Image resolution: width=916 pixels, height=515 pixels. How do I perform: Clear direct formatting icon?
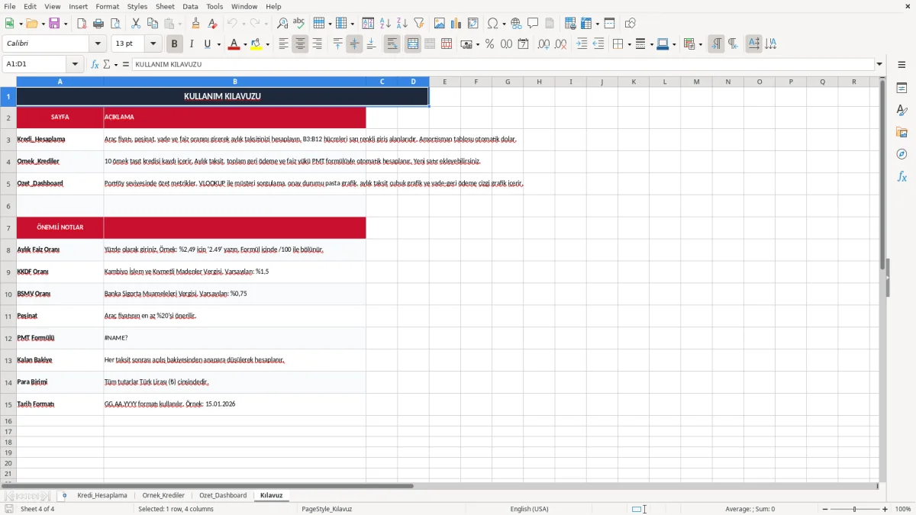click(x=213, y=24)
